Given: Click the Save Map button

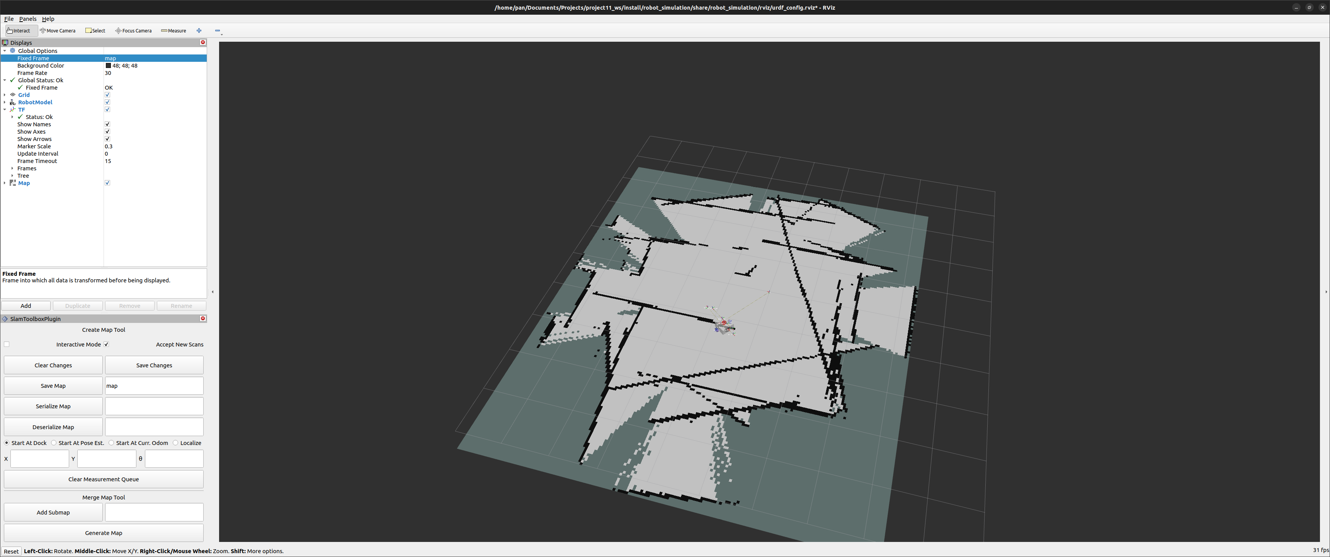Looking at the screenshot, I should tap(53, 385).
